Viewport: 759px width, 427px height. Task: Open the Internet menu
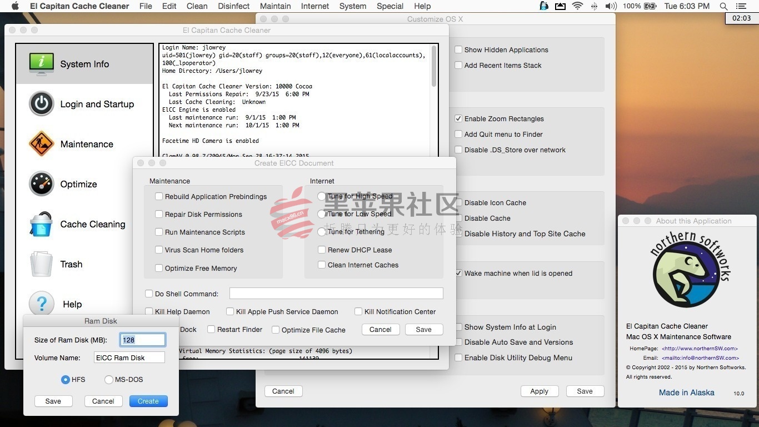coord(315,6)
